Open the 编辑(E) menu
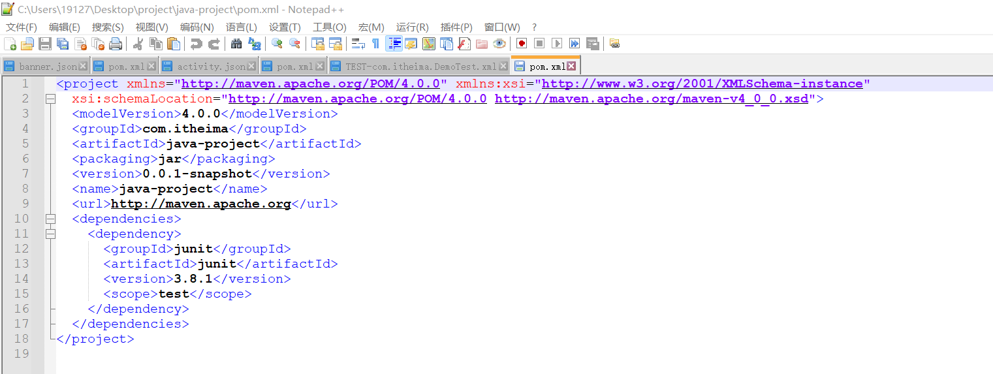The height and width of the screenshot is (374, 993). tap(65, 27)
